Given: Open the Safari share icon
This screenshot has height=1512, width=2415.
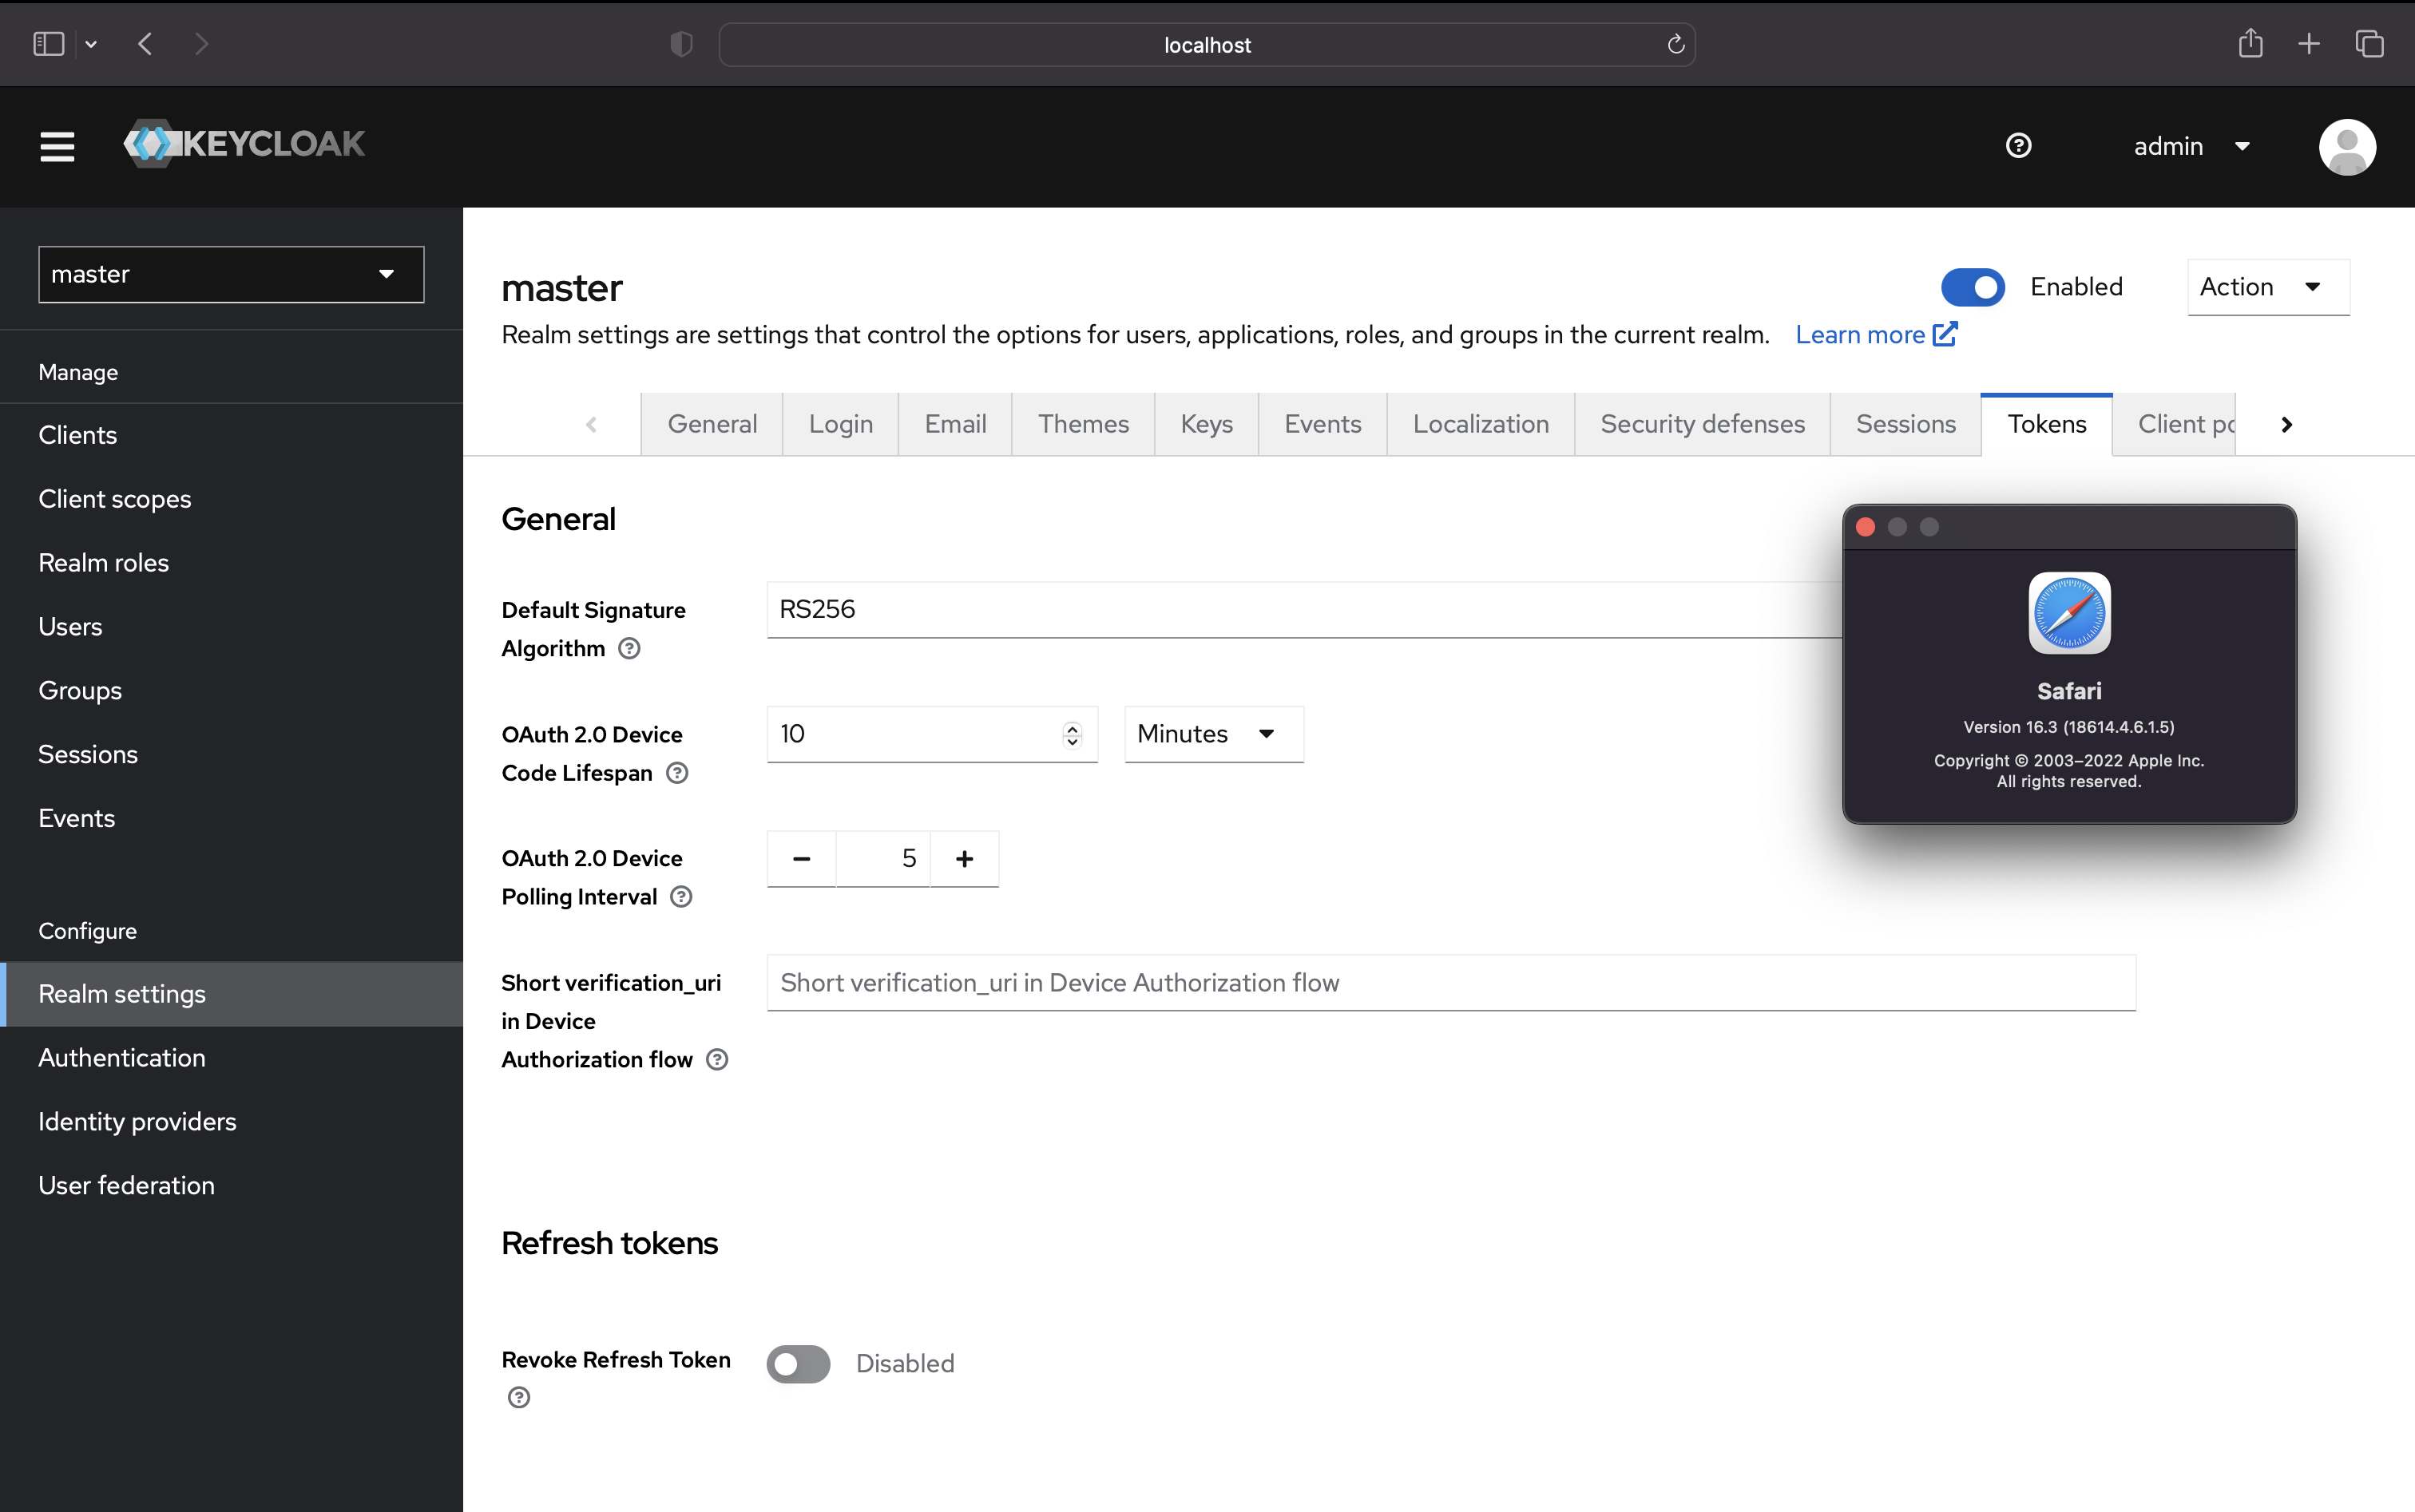Looking at the screenshot, I should click(2251, 43).
